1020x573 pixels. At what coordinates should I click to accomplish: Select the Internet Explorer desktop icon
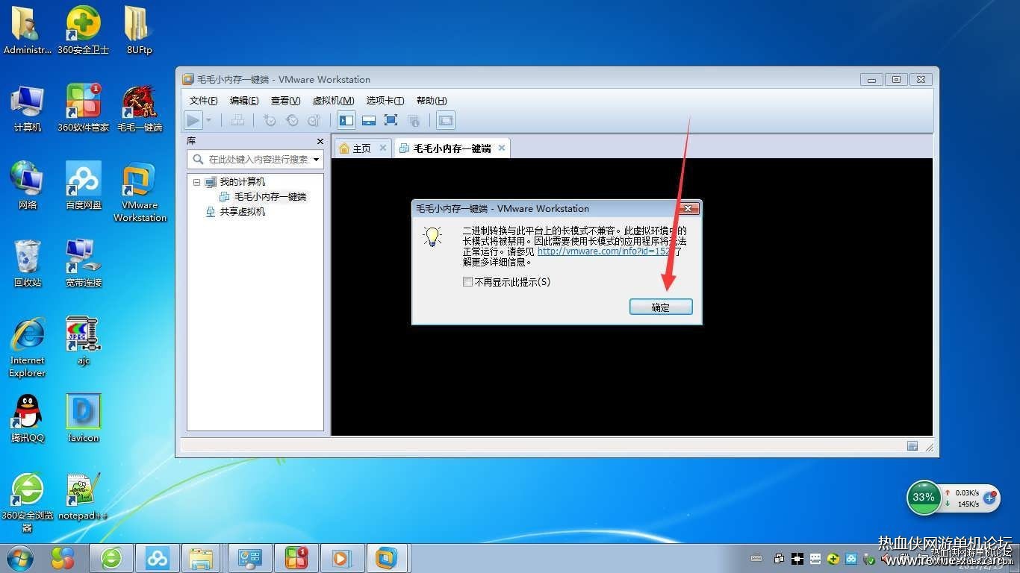point(28,348)
